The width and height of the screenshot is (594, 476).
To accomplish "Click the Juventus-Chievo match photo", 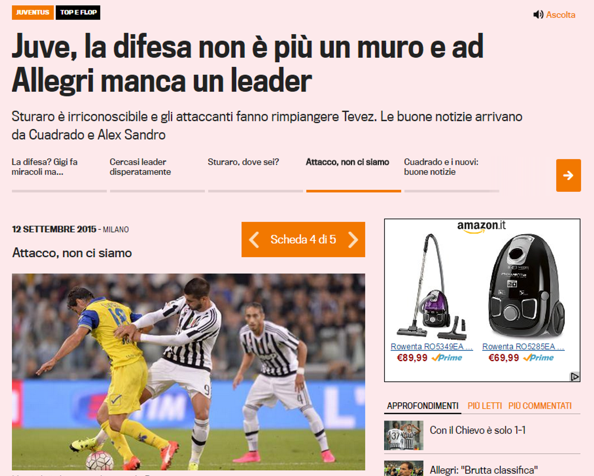I will [188, 372].
